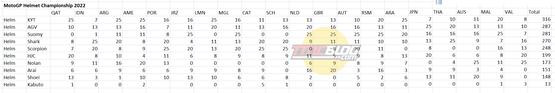The image size is (555, 93).
Task: Select the Suomy brand cell
Action: (x=38, y=34)
